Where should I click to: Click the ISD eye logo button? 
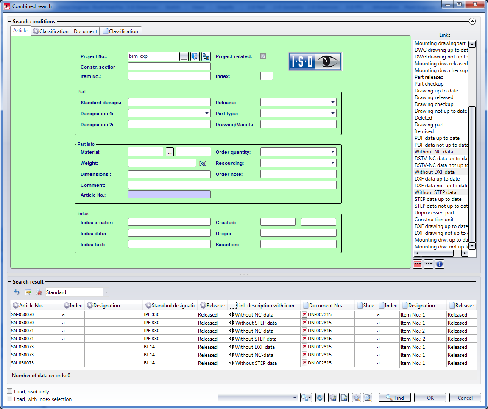pyautogui.click(x=315, y=61)
